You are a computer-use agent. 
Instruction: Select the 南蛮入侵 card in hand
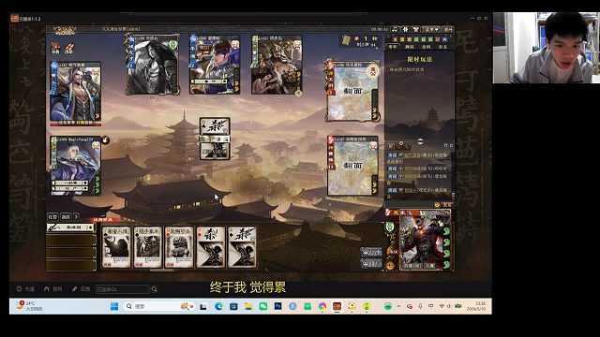point(116,247)
